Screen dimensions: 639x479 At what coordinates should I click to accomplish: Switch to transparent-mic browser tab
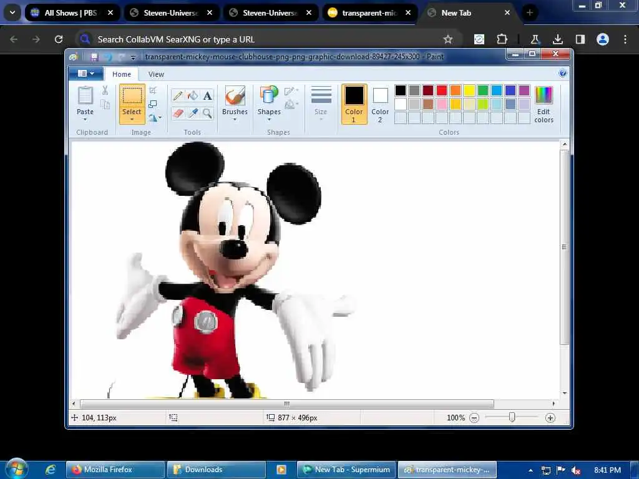370,12
